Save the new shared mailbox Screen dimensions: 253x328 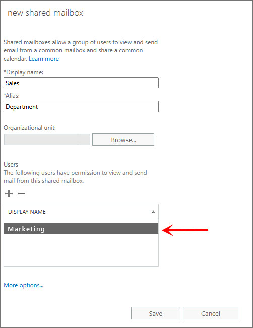click(x=156, y=313)
